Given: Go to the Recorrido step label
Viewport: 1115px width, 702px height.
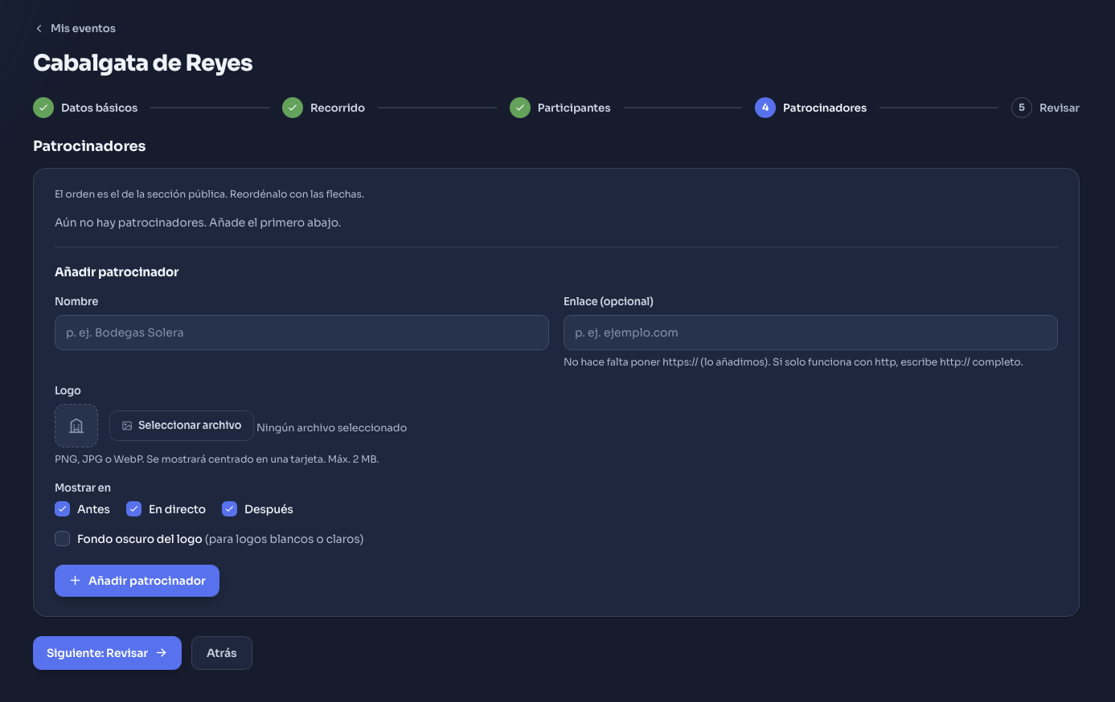Looking at the screenshot, I should 338,108.
